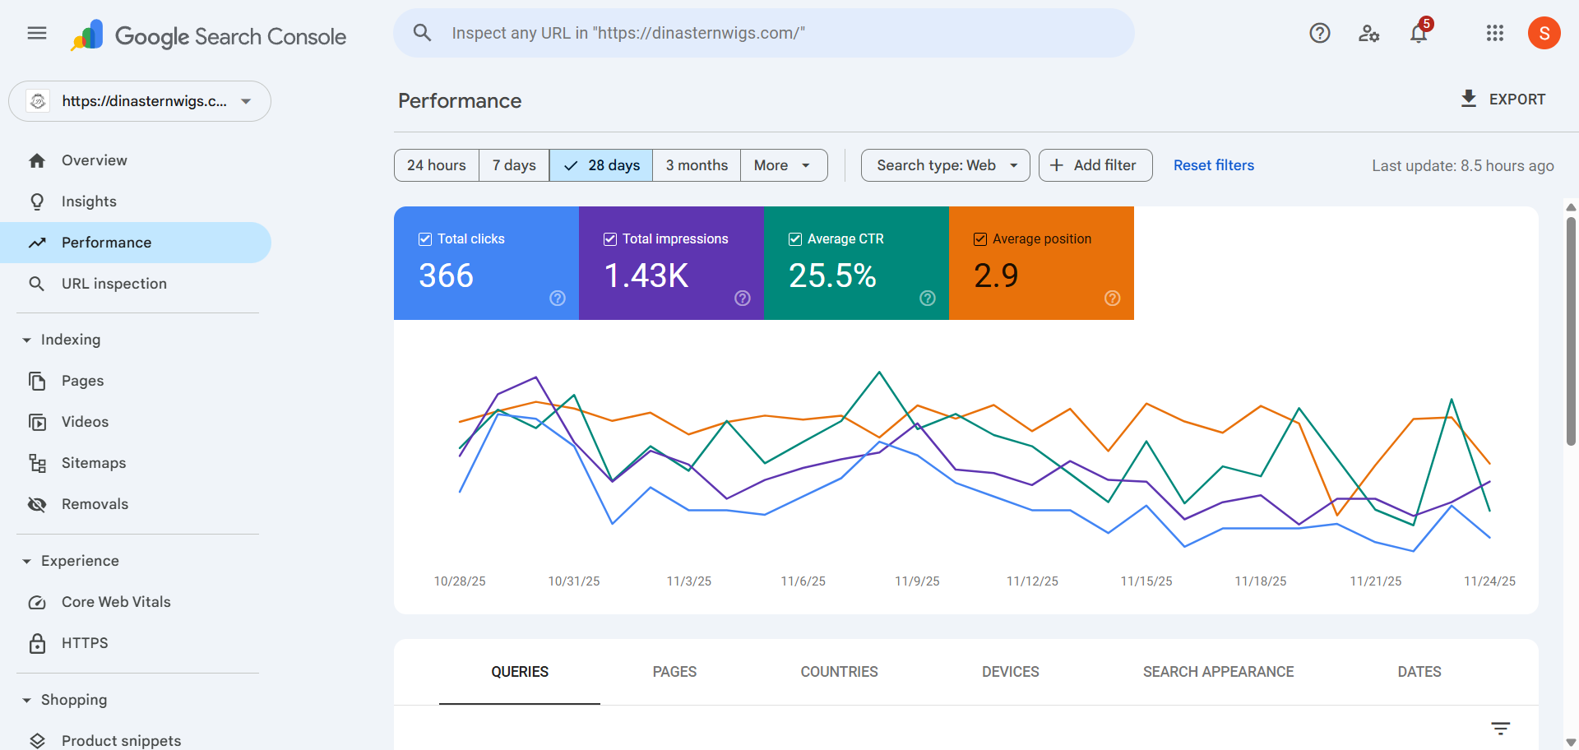
Task: Select the 24 hours date range
Action: coord(437,165)
